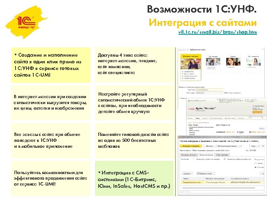Click the "Интеграция с сайтами" yellow heading
Screen dimensions: 267x200
(x=202, y=23)
